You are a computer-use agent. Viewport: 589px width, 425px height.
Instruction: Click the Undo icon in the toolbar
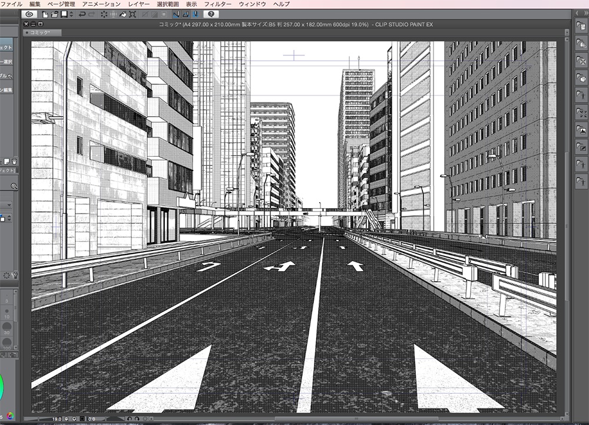(82, 14)
